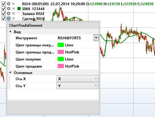The height and width of the screenshot is (117, 155).
Task: Click Lime swatch for Цвет покупки
Action: click(x=61, y=59)
